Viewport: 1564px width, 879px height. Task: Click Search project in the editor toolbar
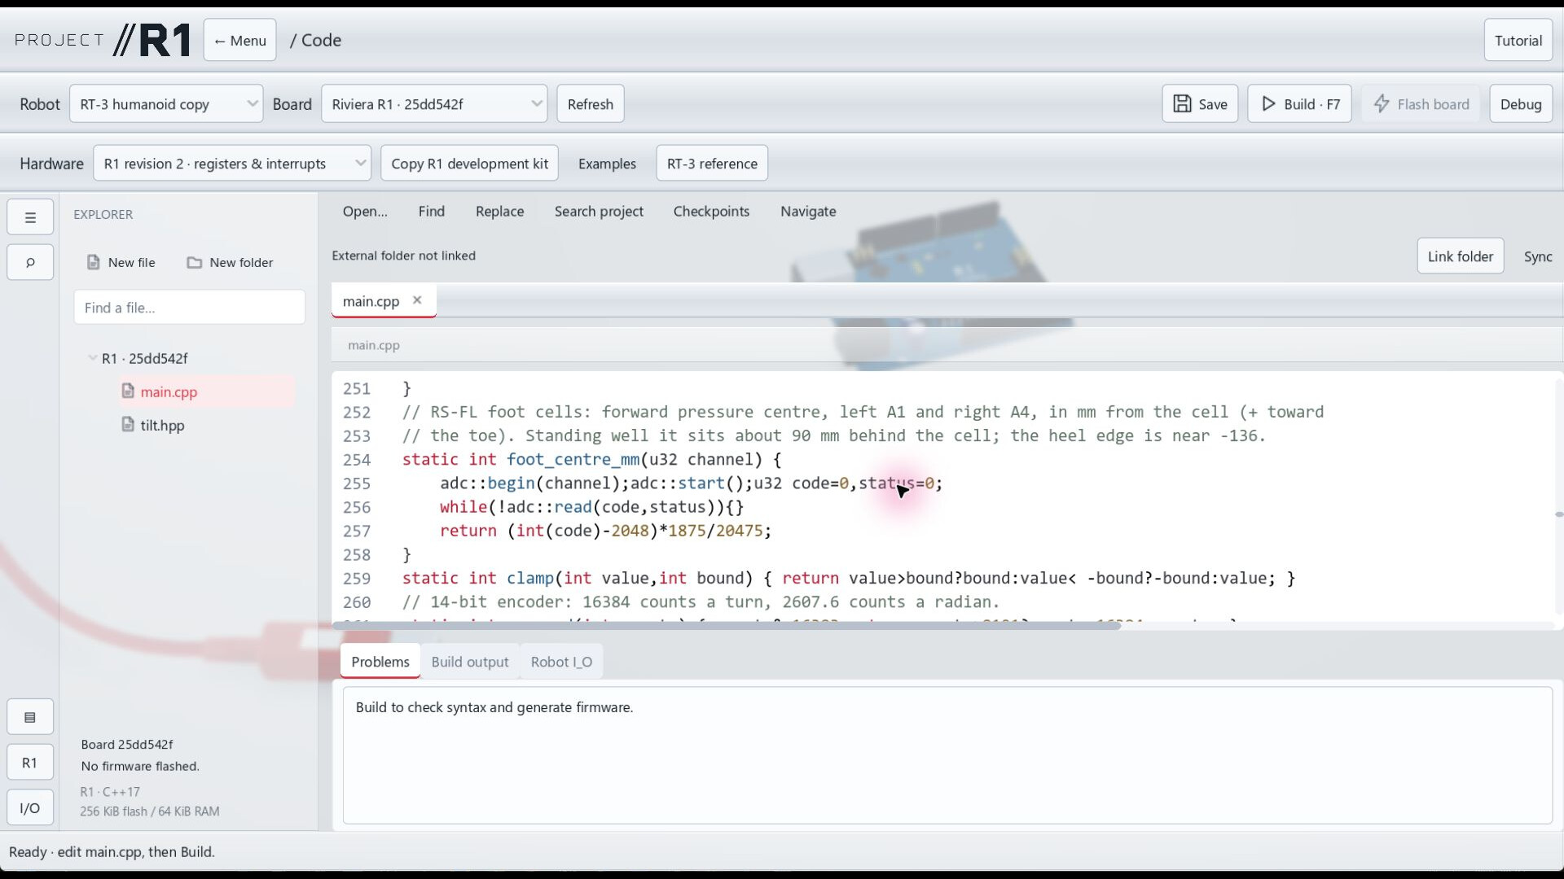point(599,212)
